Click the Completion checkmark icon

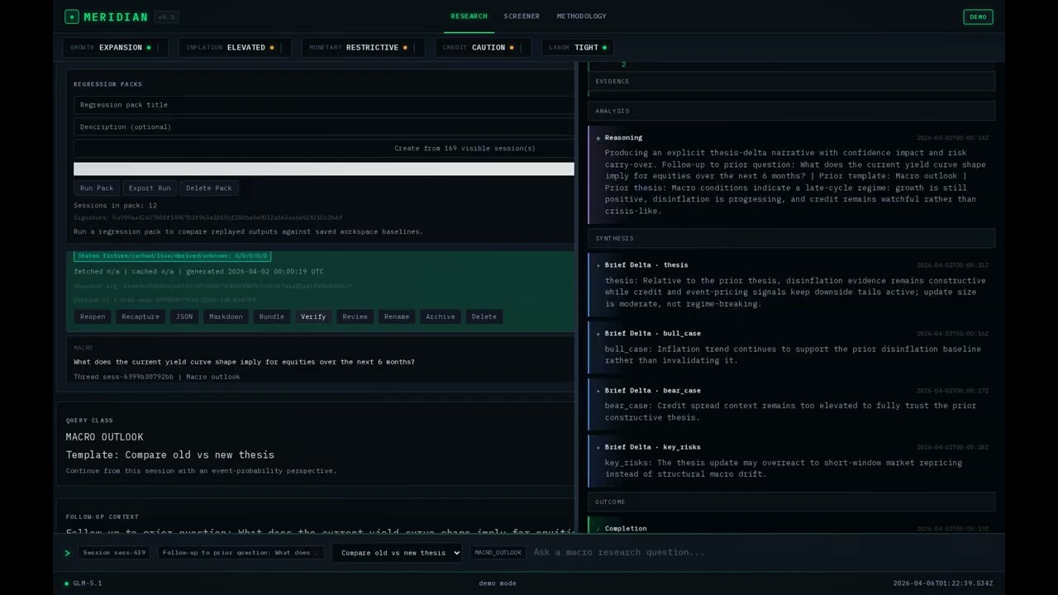[x=598, y=529]
